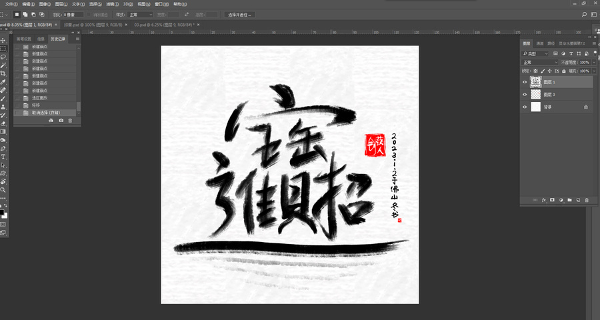
Task: Select the Lasso tool
Action: click(x=3, y=57)
